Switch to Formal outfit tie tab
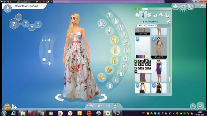Screen dimensions: 207x116 click(x=143, y=15)
